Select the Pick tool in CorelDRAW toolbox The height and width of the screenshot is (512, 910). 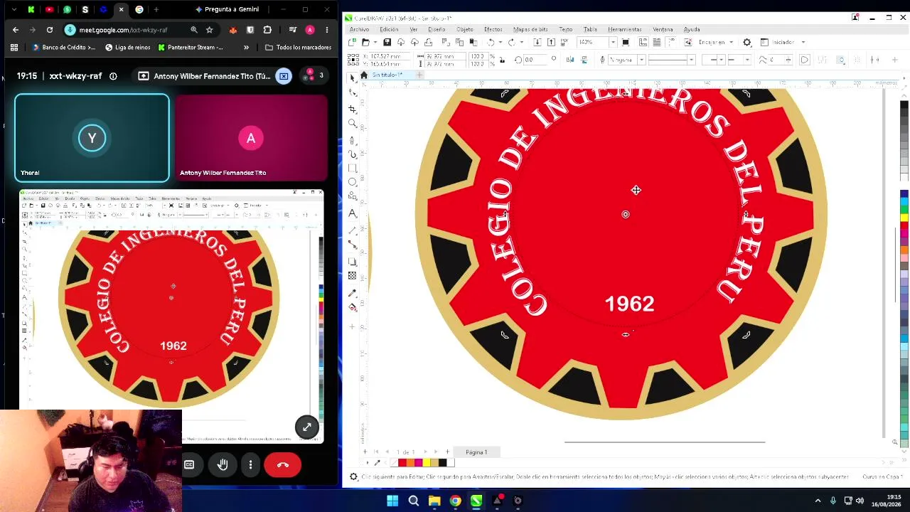353,77
